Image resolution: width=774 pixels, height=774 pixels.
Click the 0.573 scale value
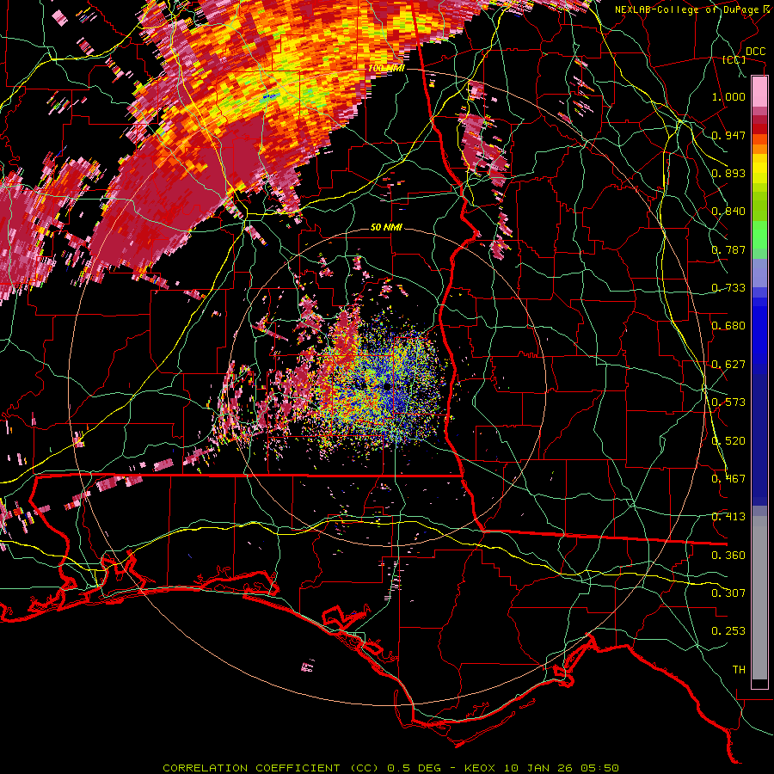[728, 402]
